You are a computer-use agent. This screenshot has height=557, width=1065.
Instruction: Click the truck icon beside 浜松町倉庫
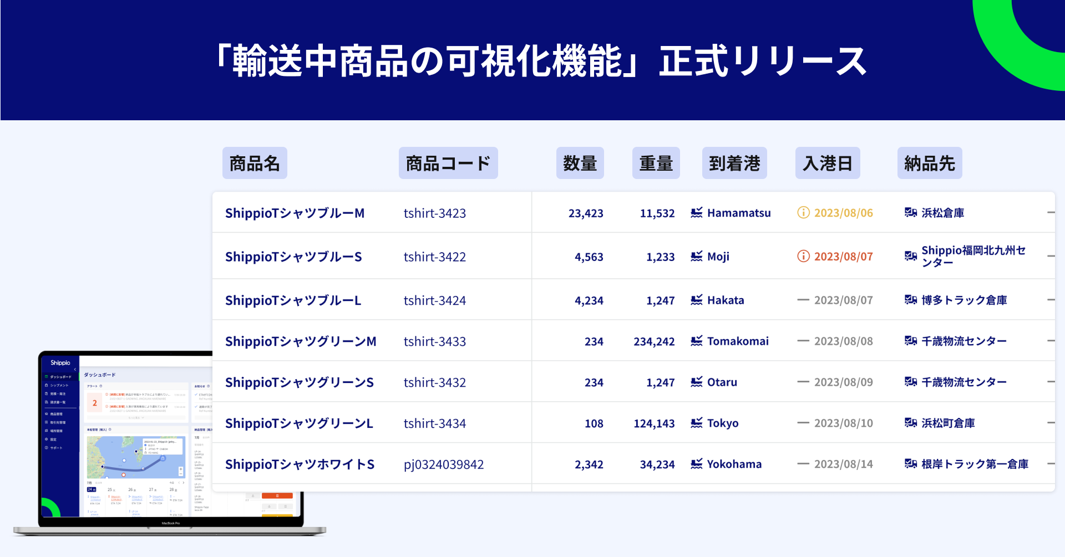pos(911,423)
